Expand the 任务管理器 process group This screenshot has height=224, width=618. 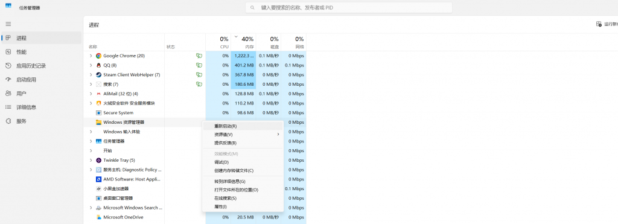tap(91, 141)
